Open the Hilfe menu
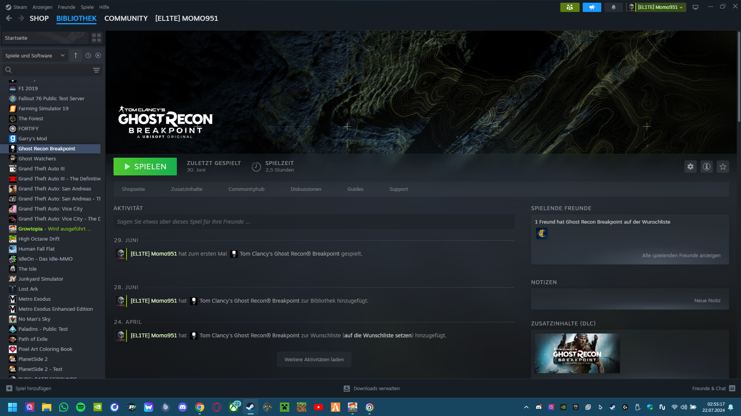The width and height of the screenshot is (741, 416). tap(104, 7)
